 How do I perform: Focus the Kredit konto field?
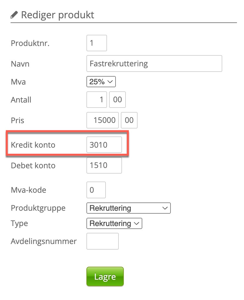(x=104, y=145)
